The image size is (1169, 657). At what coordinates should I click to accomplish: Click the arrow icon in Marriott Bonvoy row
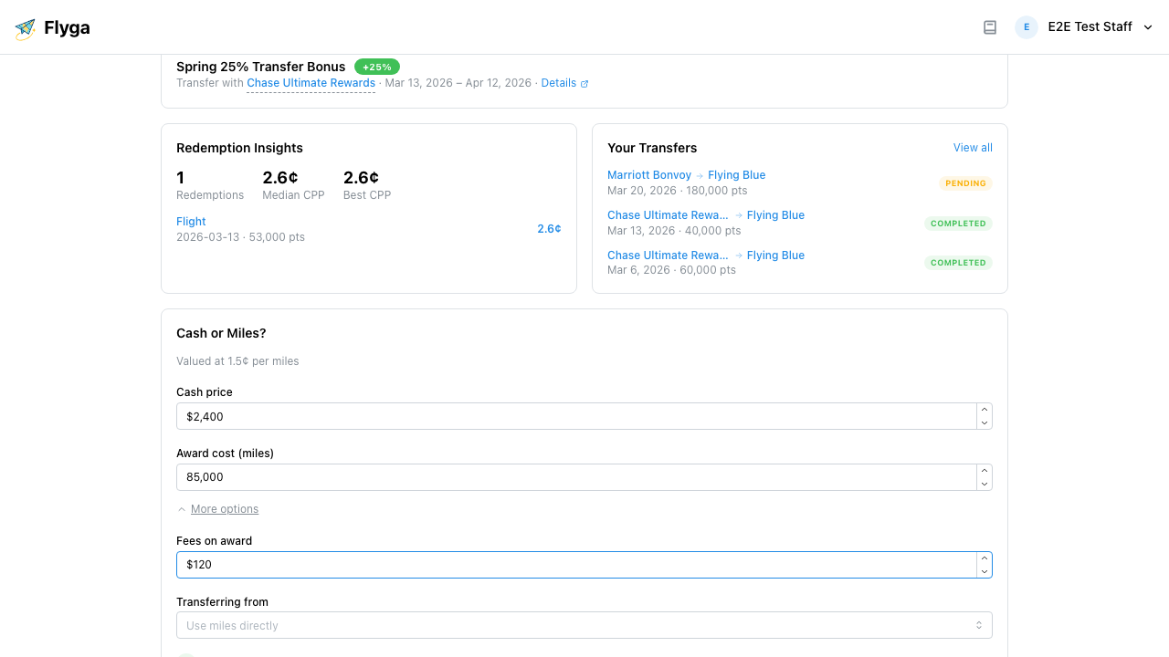700,175
